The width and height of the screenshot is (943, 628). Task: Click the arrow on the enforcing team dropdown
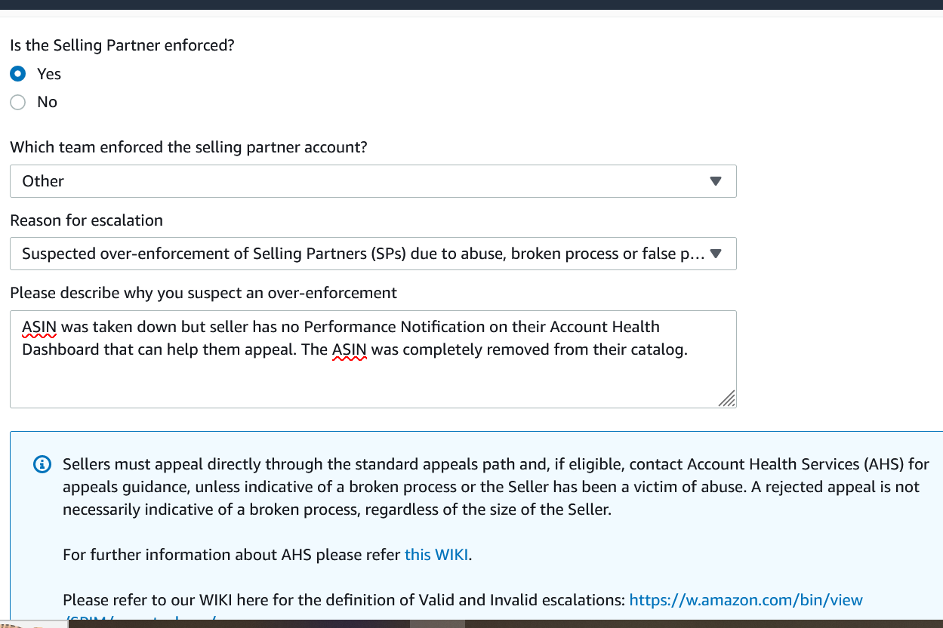(x=716, y=181)
